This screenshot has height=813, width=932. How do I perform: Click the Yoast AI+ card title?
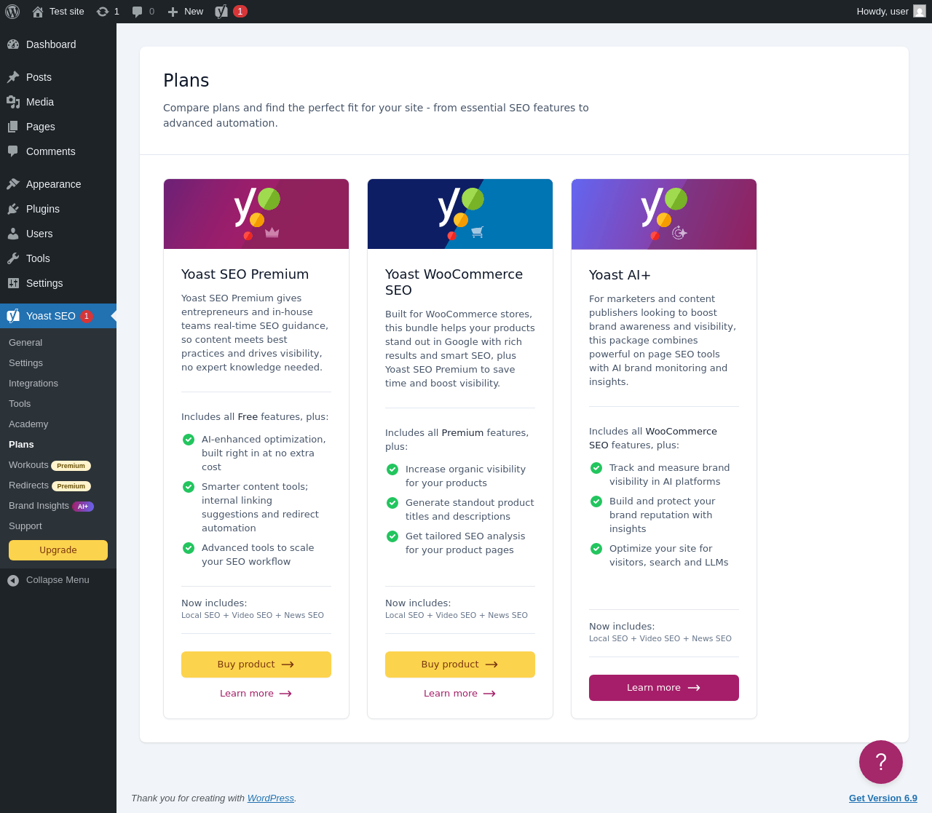[620, 275]
